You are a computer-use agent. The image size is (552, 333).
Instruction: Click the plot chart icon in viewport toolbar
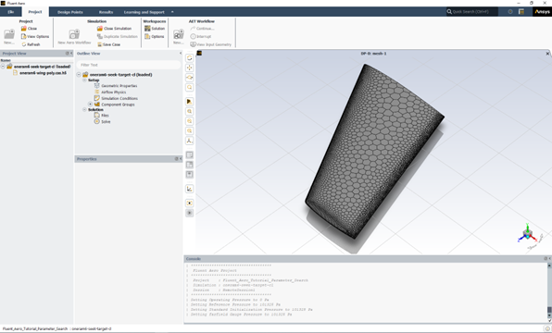click(x=189, y=190)
